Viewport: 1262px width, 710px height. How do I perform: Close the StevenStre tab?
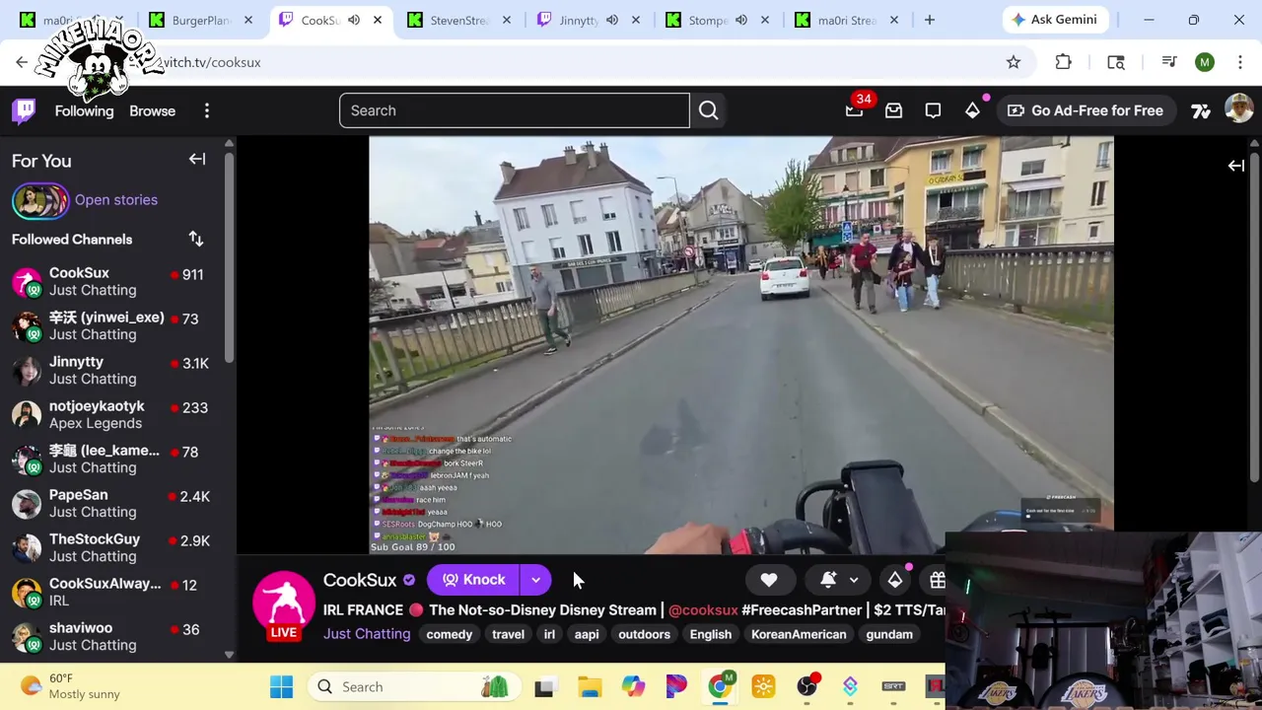pos(507,20)
